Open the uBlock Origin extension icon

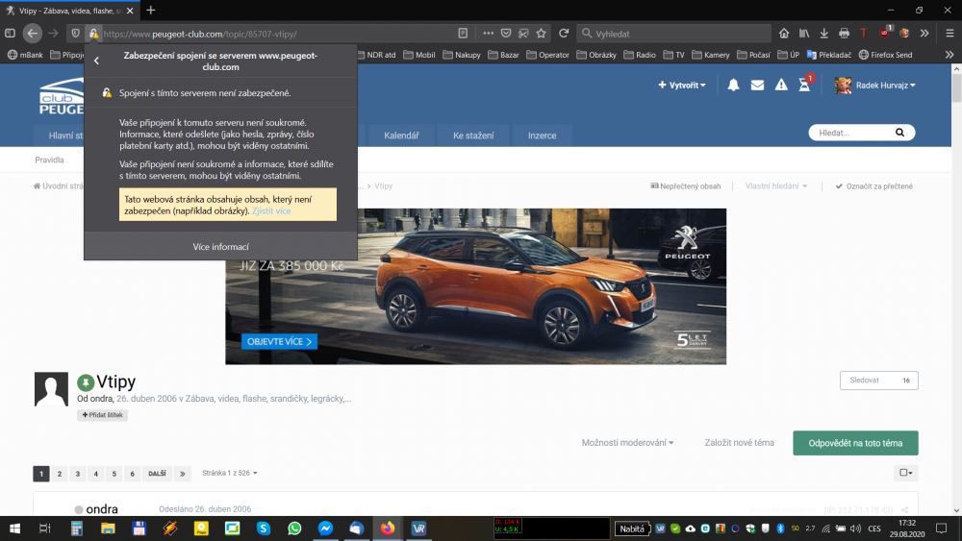(x=885, y=33)
